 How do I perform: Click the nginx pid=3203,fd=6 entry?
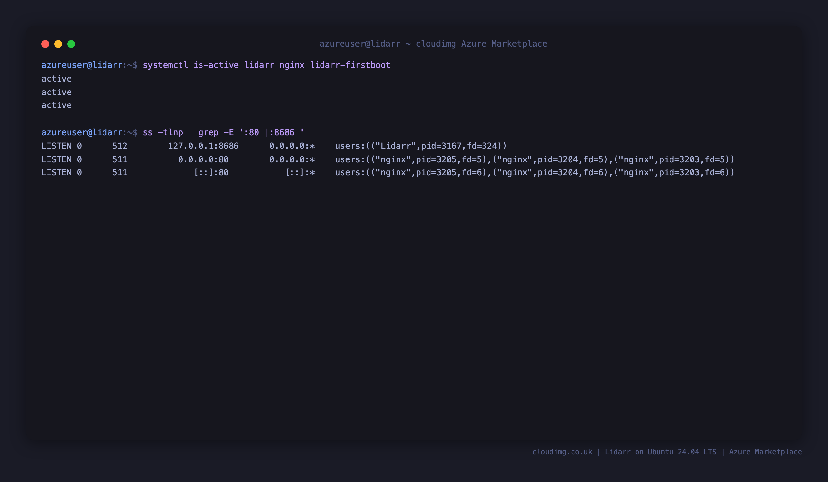671,173
